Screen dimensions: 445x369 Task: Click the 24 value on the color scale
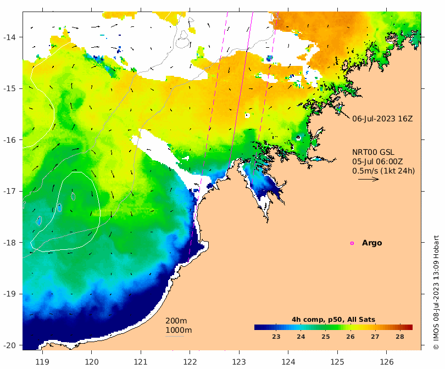point(301,337)
